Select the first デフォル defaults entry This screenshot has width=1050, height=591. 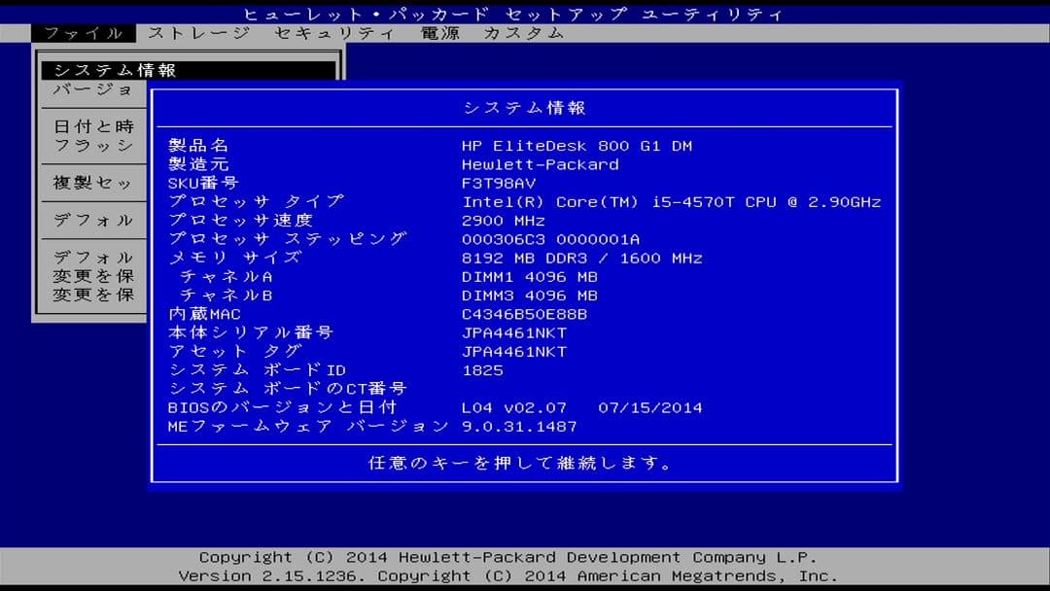(92, 221)
